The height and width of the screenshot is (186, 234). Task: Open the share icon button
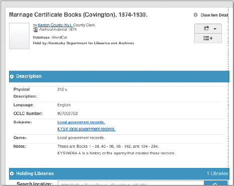206,28
